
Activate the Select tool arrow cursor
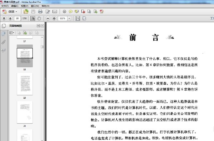point(33,18)
